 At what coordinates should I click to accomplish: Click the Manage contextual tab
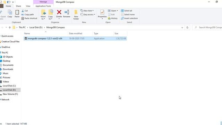tap(43, 2)
